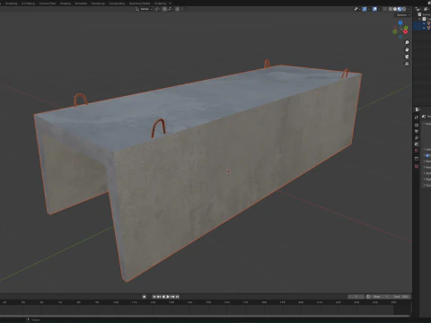Open the viewport shading options dropdown

(408, 9)
